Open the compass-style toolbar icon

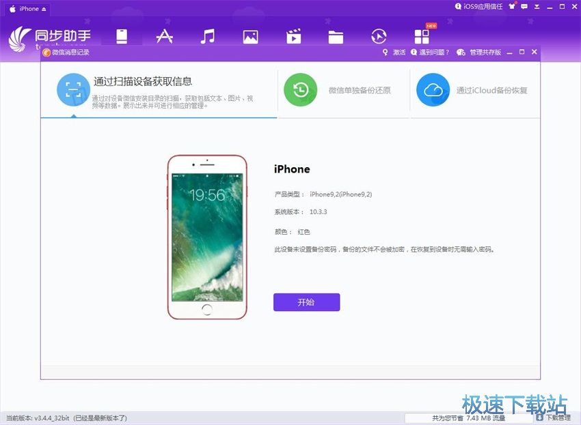tap(379, 37)
